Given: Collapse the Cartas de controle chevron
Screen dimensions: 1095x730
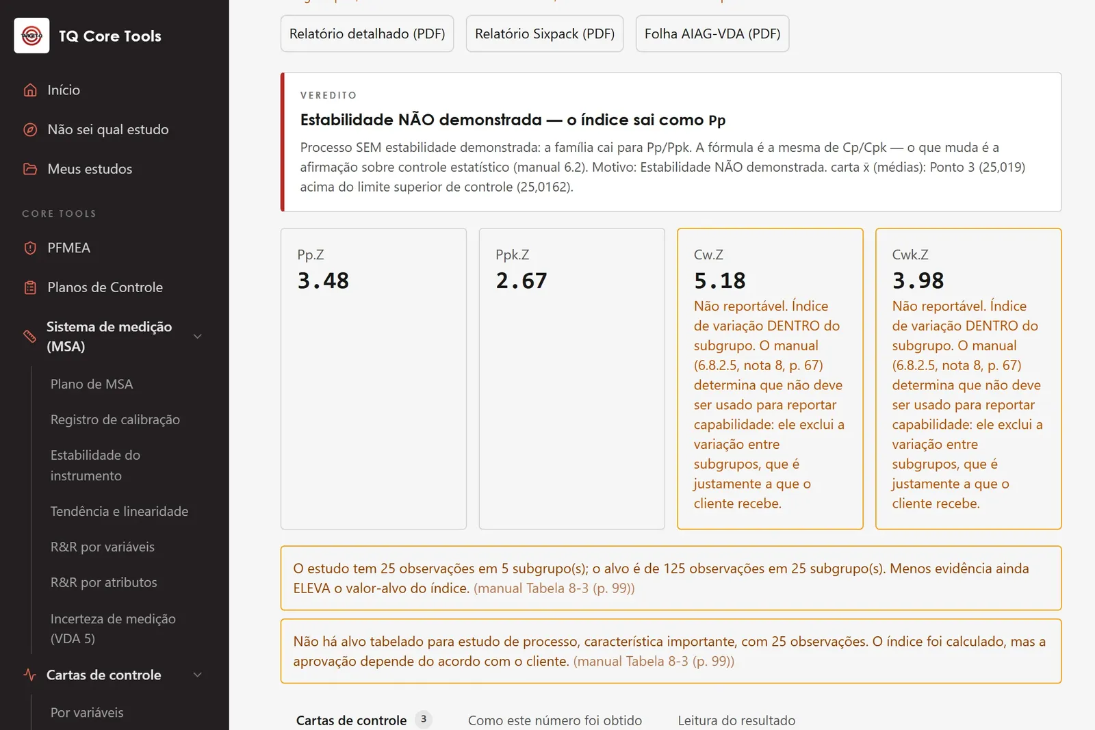Looking at the screenshot, I should click(197, 675).
